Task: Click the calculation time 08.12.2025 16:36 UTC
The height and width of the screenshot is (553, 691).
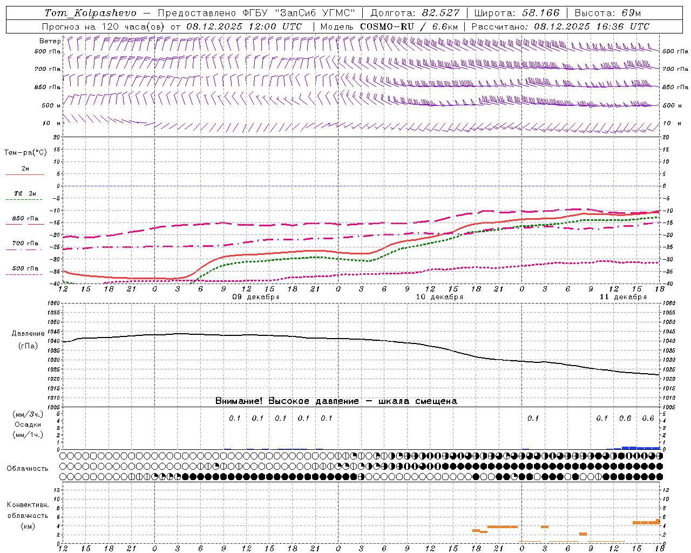Action: [592, 26]
